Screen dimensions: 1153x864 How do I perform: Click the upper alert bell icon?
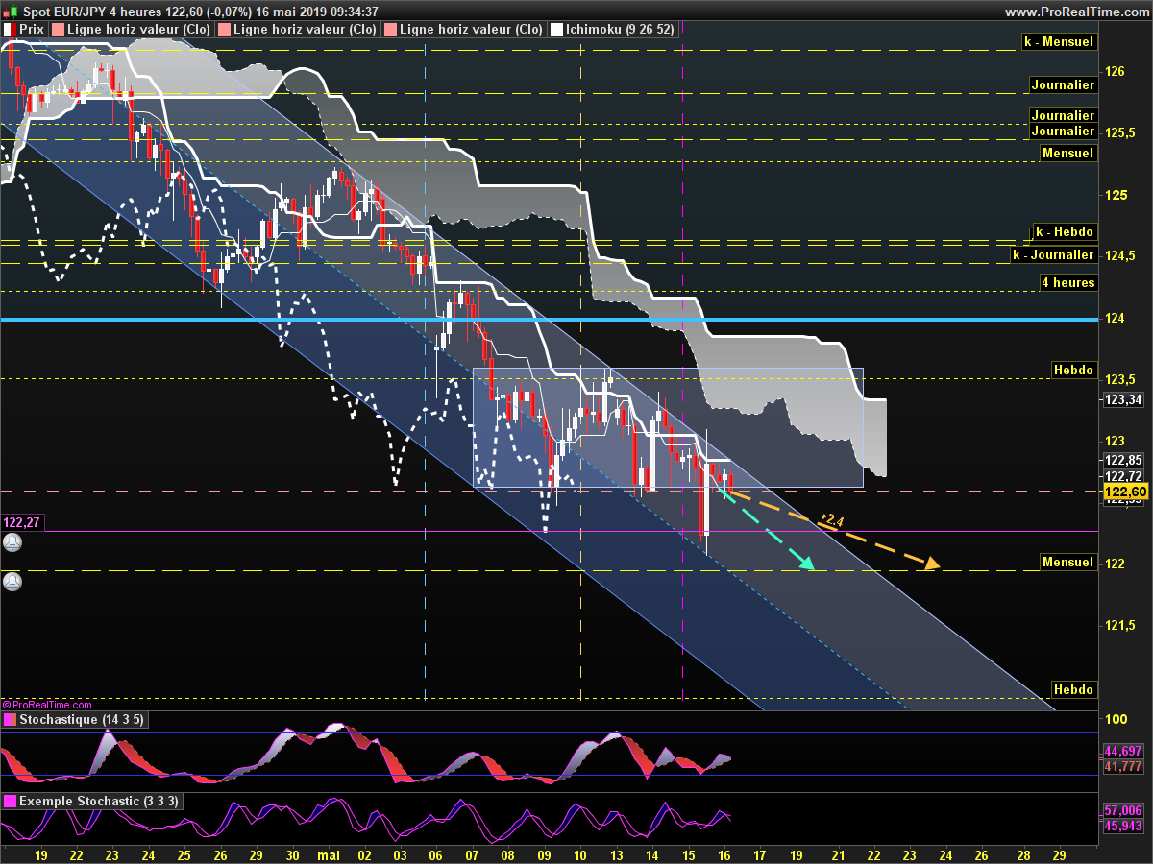click(x=12, y=543)
